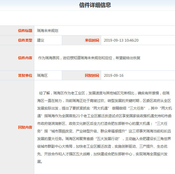
Task: Click the received timestamp 2019-09-13 10:46:20
Action: [x=121, y=40]
